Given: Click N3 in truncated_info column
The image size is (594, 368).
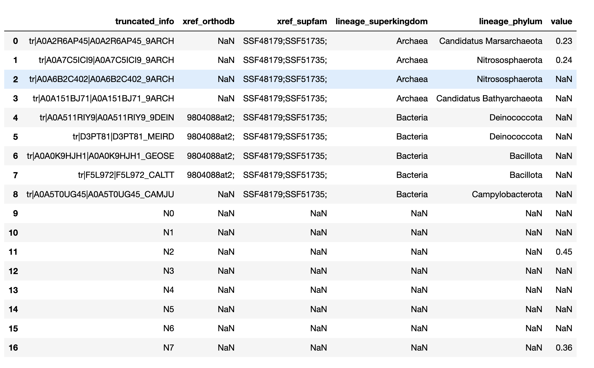Looking at the screenshot, I should 169,271.
